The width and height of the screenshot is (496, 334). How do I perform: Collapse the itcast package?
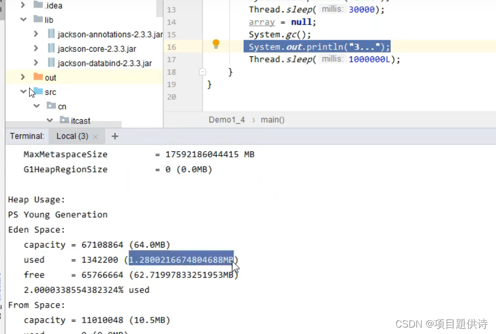(49, 120)
